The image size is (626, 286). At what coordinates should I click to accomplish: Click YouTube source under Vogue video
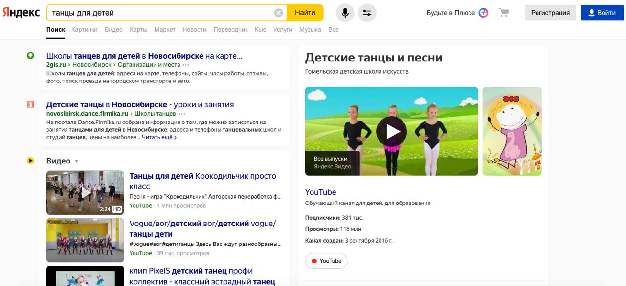pos(141,253)
